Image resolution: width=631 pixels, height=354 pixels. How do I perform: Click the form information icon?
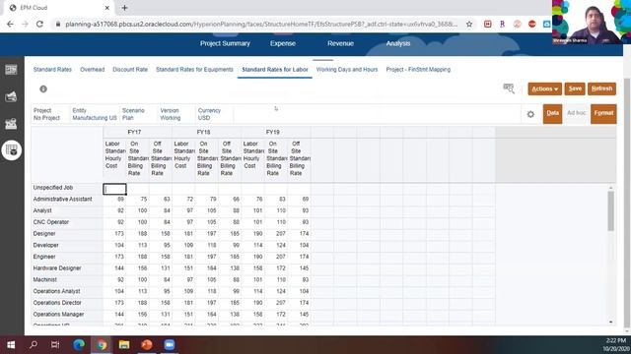(x=43, y=89)
